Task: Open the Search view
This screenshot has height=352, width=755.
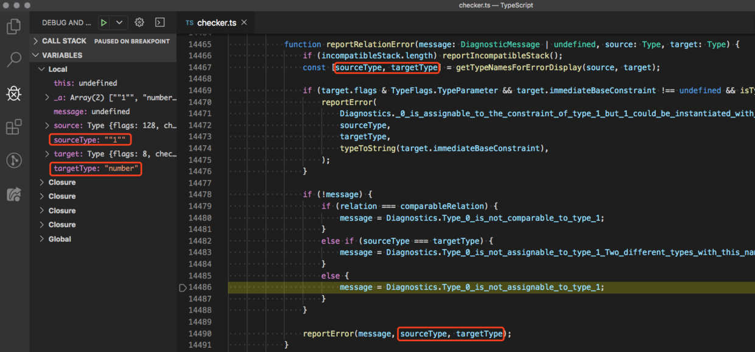Action: pos(13,60)
